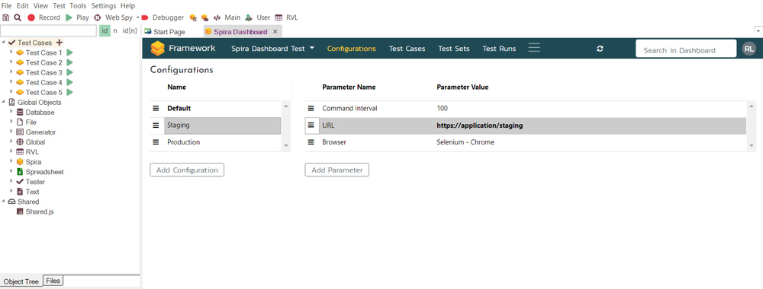763x289 pixels.
Task: Click the configurations list scroll-down arrow
Action: (286, 146)
